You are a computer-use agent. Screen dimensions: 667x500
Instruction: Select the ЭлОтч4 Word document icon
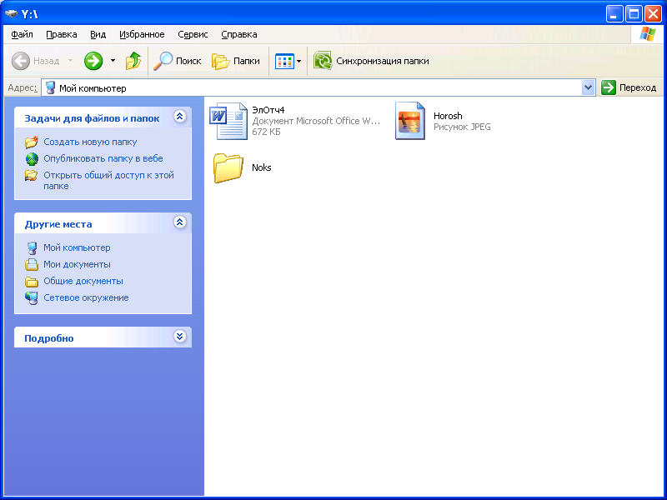(228, 121)
